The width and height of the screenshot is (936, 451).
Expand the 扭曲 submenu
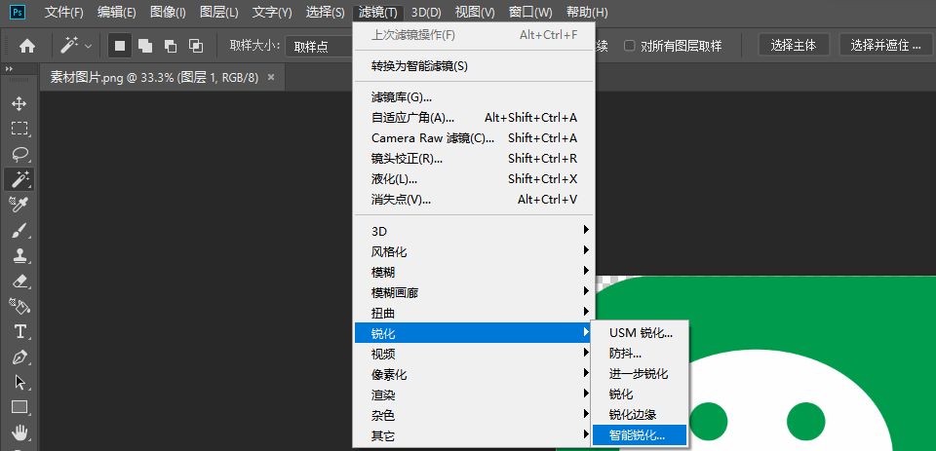(x=474, y=313)
